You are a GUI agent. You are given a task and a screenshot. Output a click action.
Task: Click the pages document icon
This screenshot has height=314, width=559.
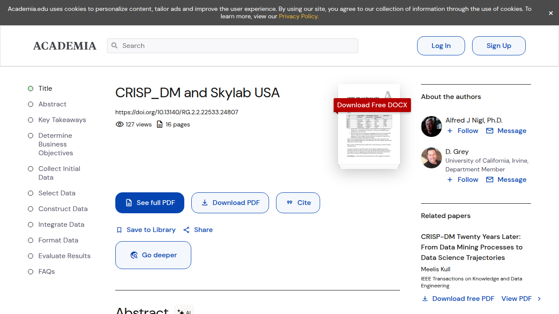click(160, 124)
